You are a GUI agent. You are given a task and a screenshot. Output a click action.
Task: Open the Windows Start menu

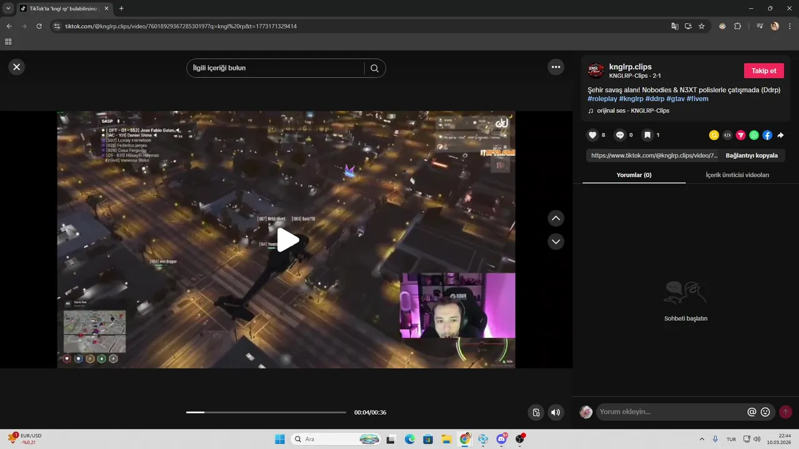280,439
